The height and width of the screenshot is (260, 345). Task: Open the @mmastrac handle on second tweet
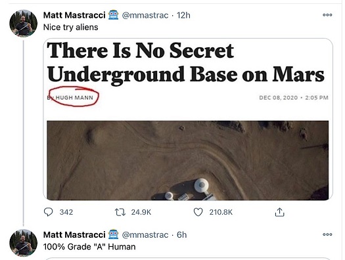[145, 235]
